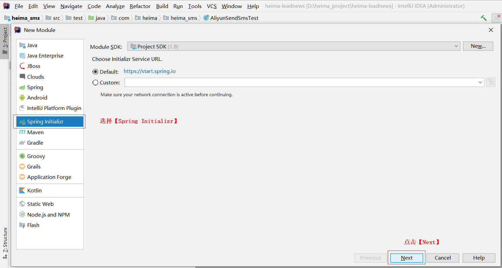The width and height of the screenshot is (502, 268).
Task: Pick the Static Web globe icon
Action: (22, 204)
